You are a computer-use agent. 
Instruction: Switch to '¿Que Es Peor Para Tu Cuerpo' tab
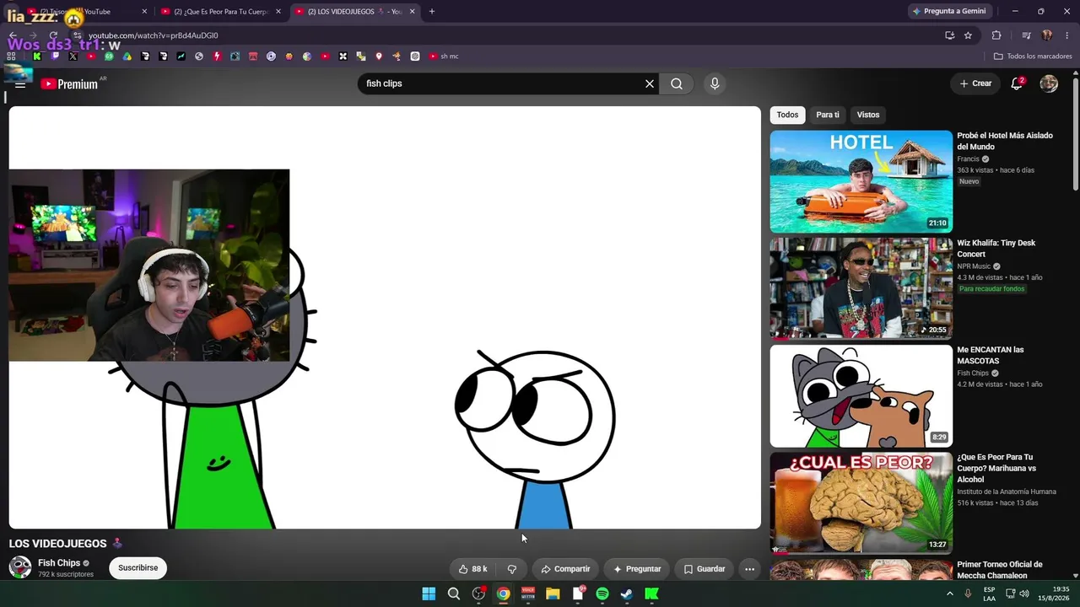click(223, 12)
